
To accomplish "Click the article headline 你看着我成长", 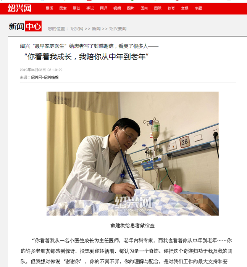I will tap(86, 57).
